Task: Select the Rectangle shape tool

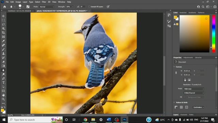Action: click(x=3, y=91)
